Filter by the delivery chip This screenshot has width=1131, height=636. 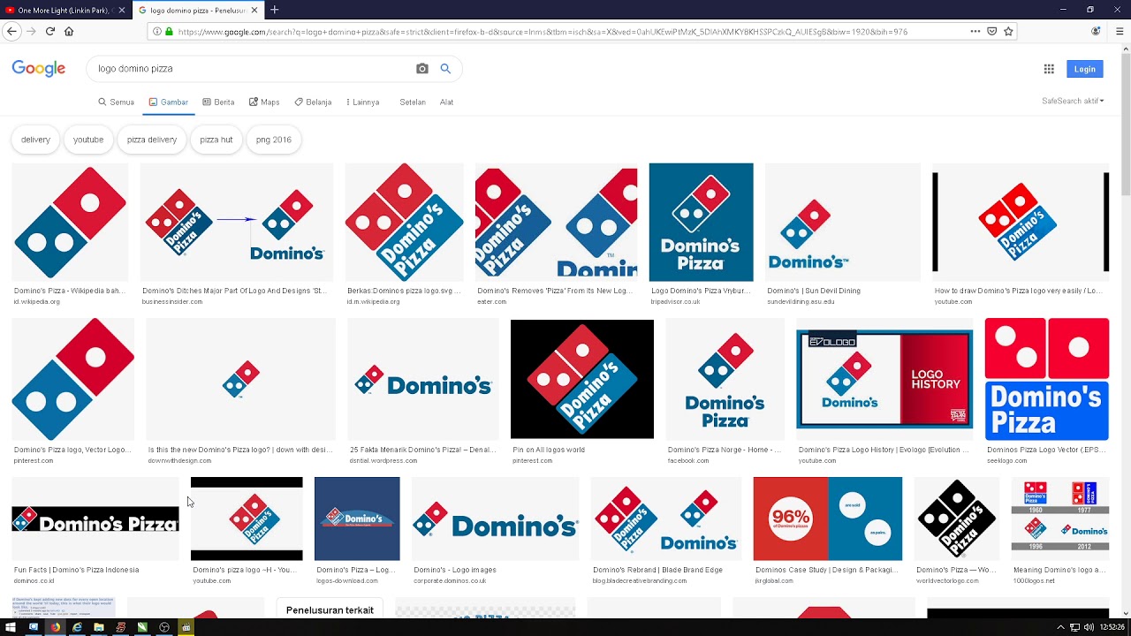point(36,140)
